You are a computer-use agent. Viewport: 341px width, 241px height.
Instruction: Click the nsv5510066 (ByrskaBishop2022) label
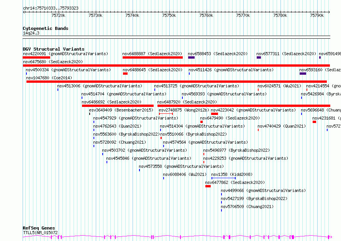click(193, 134)
